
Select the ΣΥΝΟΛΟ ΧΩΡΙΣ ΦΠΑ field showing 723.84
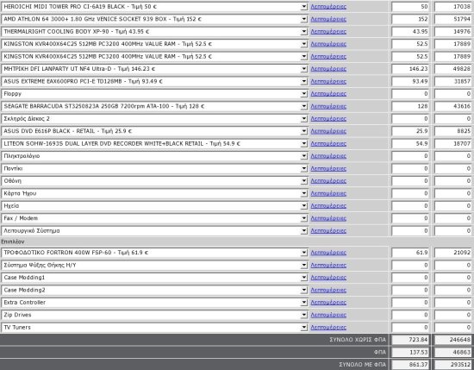pos(410,340)
